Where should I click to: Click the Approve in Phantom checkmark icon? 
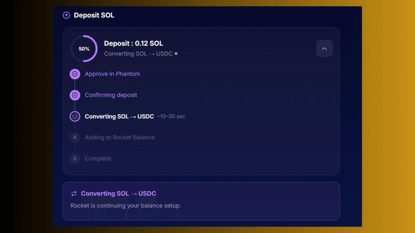pos(75,74)
